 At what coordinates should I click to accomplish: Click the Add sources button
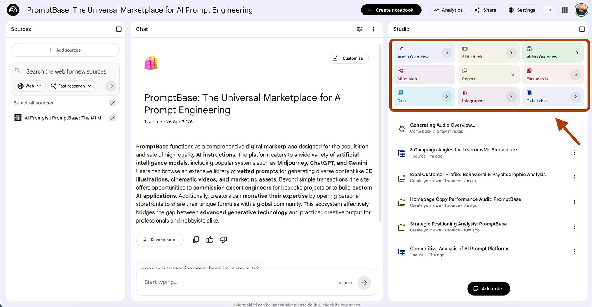pyautogui.click(x=65, y=50)
